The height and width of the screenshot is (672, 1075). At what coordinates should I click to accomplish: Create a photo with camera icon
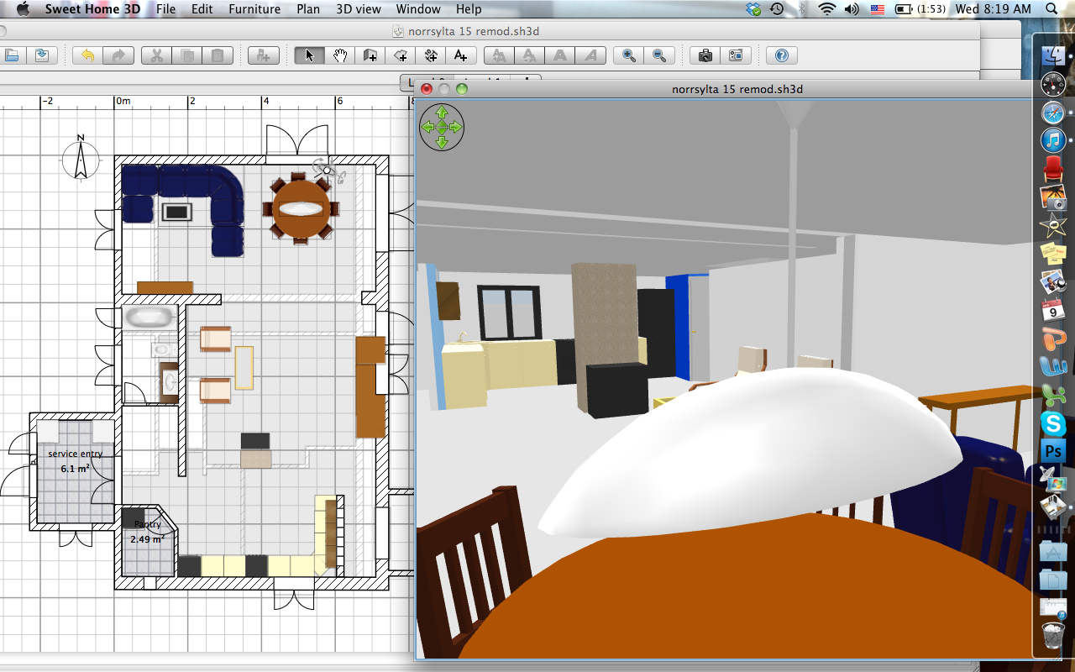point(705,55)
